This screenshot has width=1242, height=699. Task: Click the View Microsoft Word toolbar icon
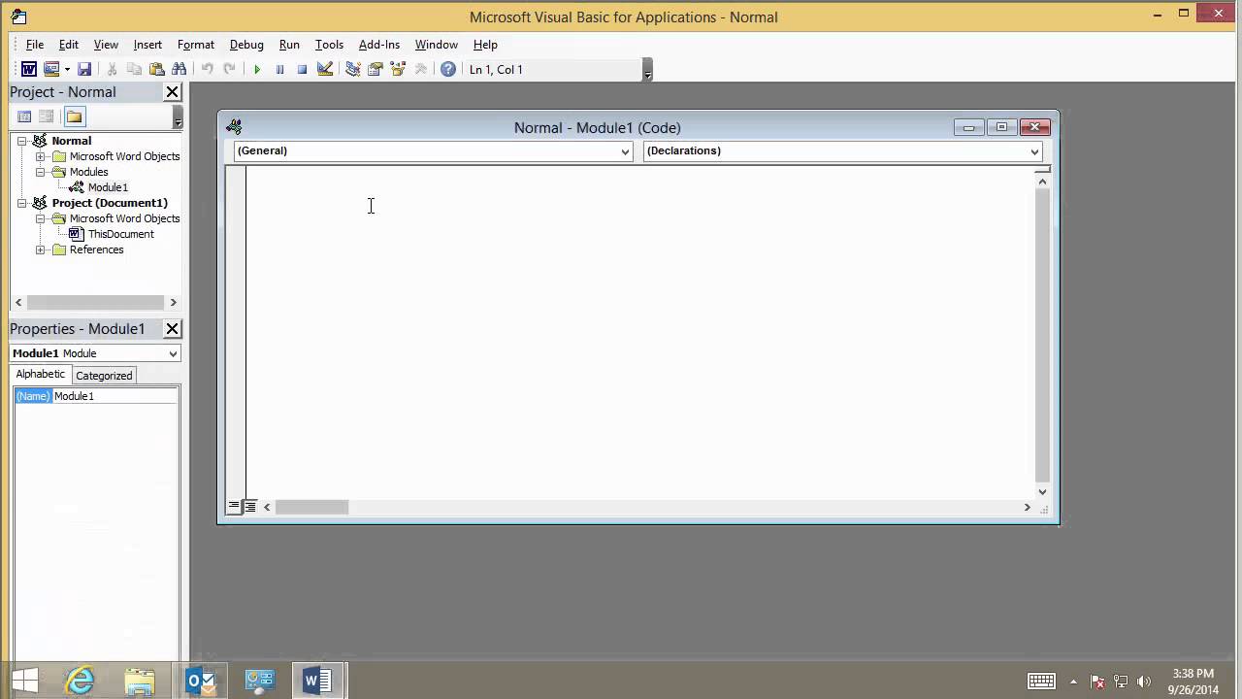[x=29, y=69]
